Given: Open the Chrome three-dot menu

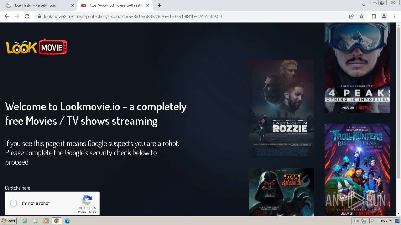Looking at the screenshot, I should click(x=394, y=16).
